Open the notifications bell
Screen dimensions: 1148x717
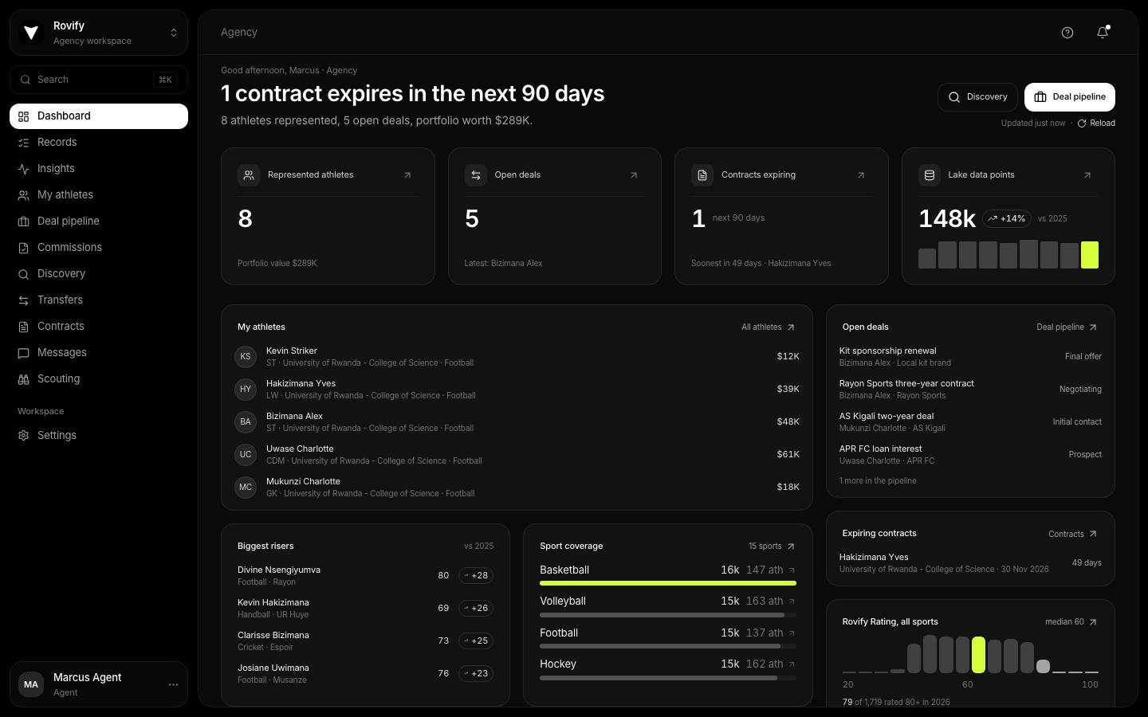1103,33
